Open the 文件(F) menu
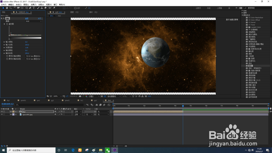The image size is (272, 153). (4, 5)
